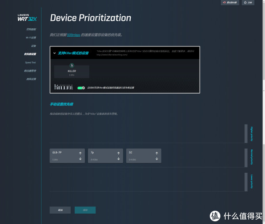Open the router management sidebar item

[30, 71]
